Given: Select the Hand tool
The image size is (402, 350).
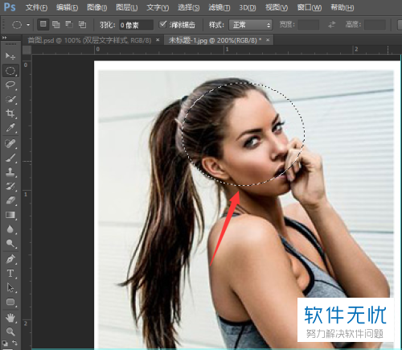Looking at the screenshot, I should tap(10, 318).
